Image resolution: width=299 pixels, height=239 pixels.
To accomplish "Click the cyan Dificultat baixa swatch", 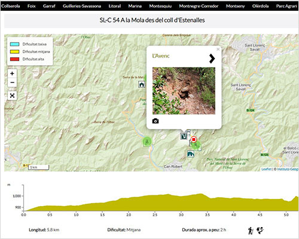I will click(14, 44).
